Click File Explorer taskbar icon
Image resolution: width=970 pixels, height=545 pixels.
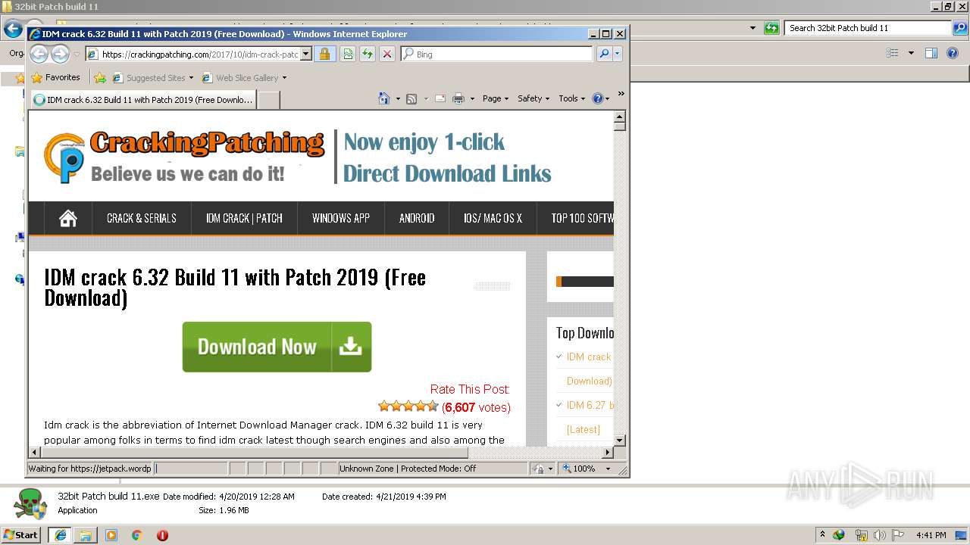coord(86,534)
